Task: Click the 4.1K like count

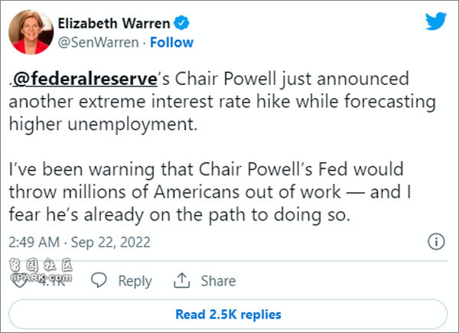Action: pyautogui.click(x=52, y=281)
